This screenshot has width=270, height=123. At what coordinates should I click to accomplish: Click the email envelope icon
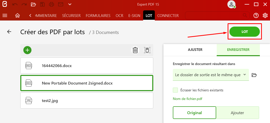click(61, 5)
